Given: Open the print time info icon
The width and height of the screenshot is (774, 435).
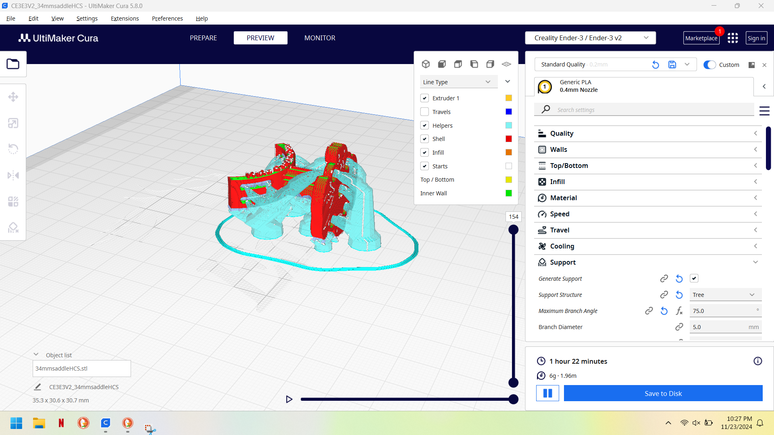Looking at the screenshot, I should pyautogui.click(x=758, y=361).
